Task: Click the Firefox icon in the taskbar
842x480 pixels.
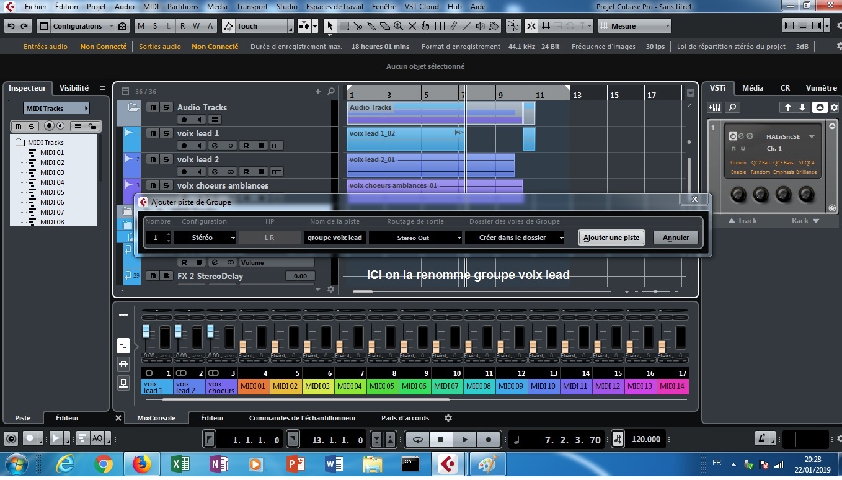Action: tap(142, 464)
